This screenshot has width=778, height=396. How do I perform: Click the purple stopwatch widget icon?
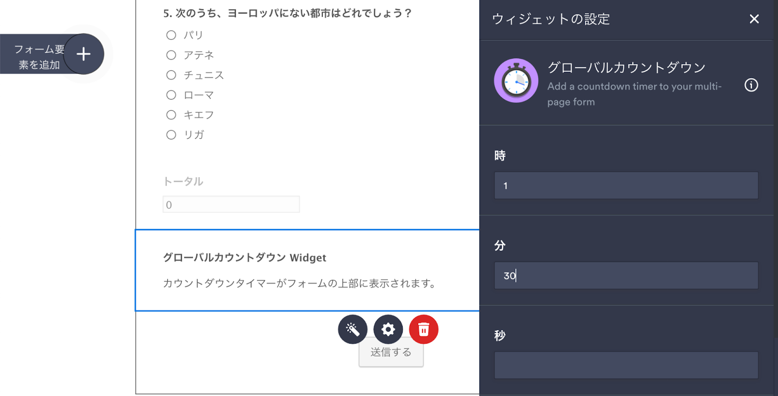click(x=516, y=81)
